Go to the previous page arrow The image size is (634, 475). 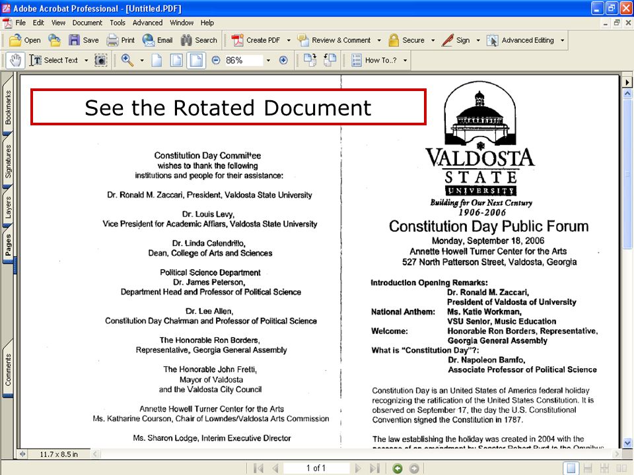point(275,468)
